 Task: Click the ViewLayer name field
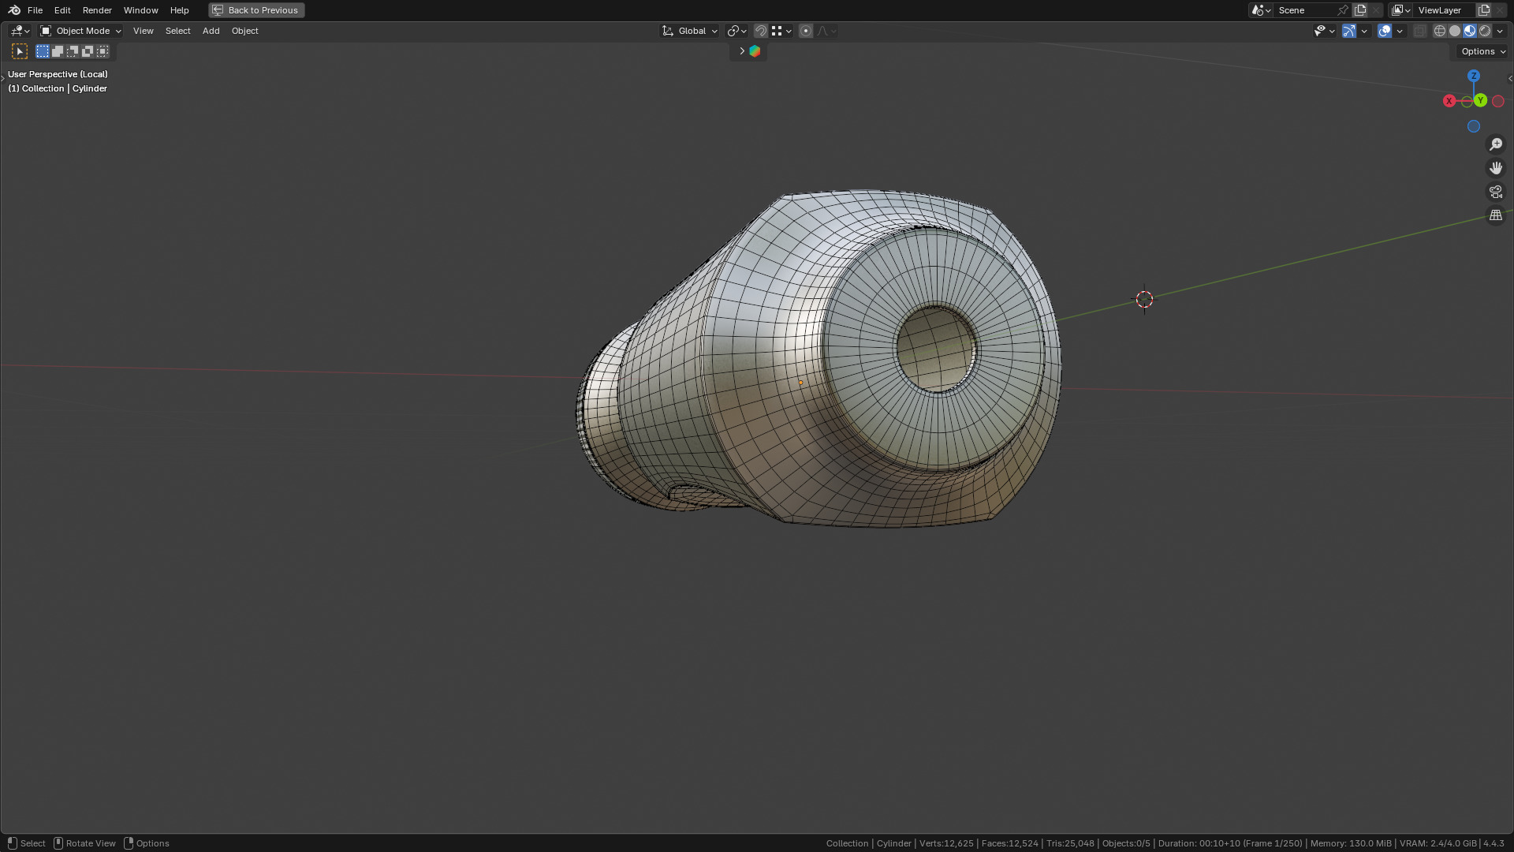click(x=1445, y=10)
